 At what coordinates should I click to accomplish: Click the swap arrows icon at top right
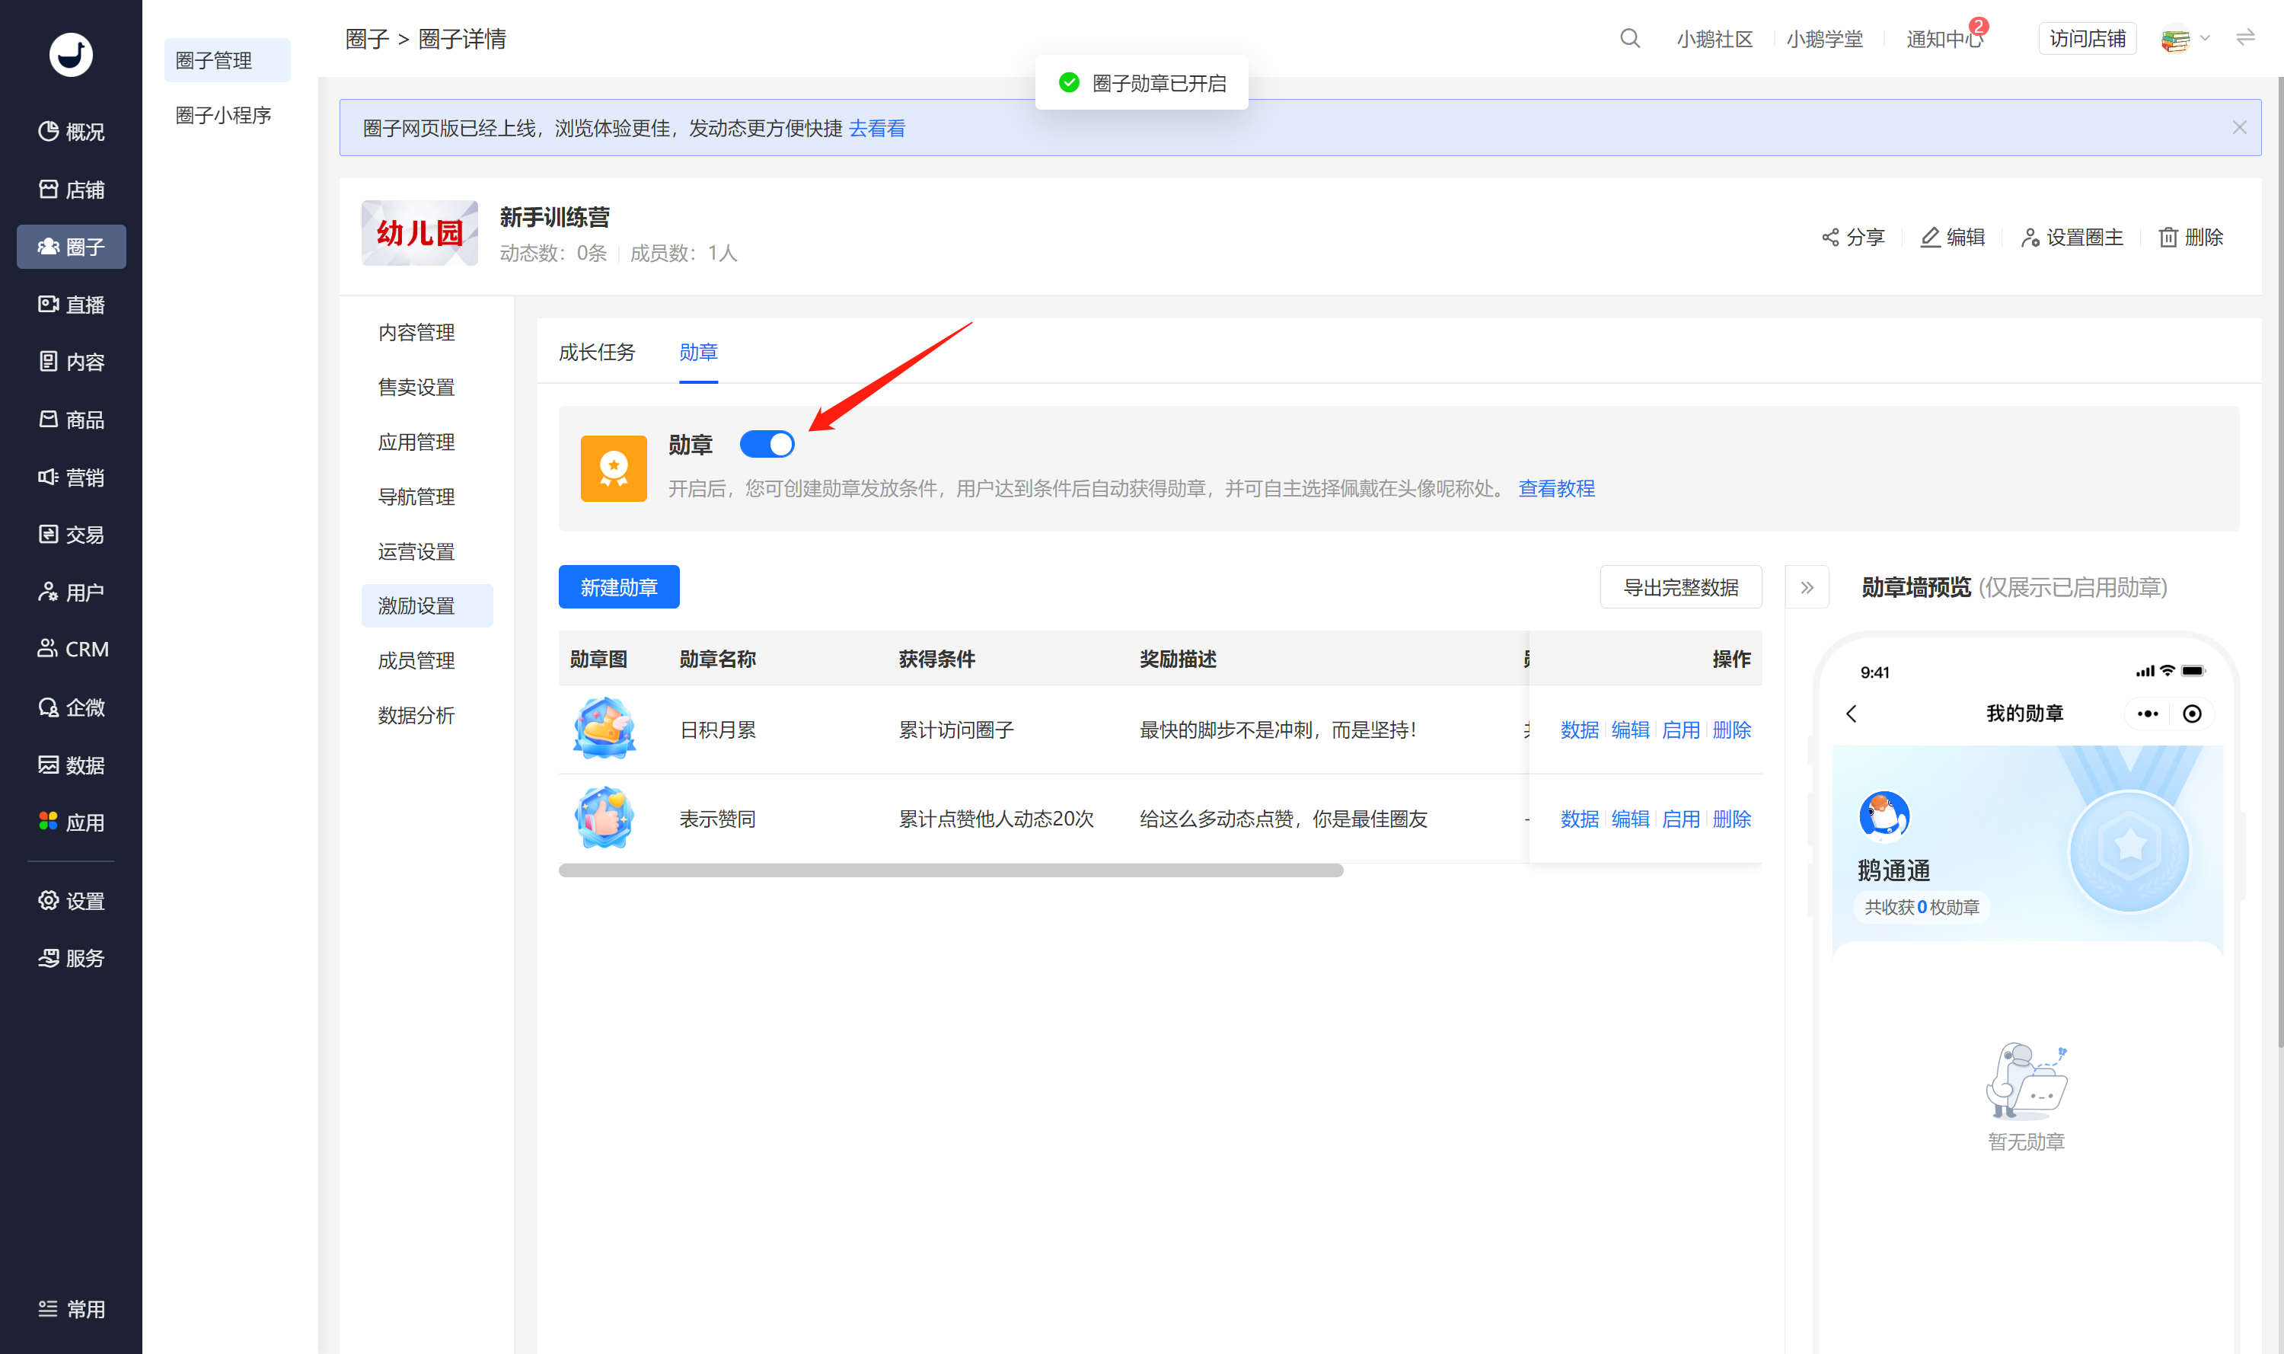pyautogui.click(x=2244, y=37)
